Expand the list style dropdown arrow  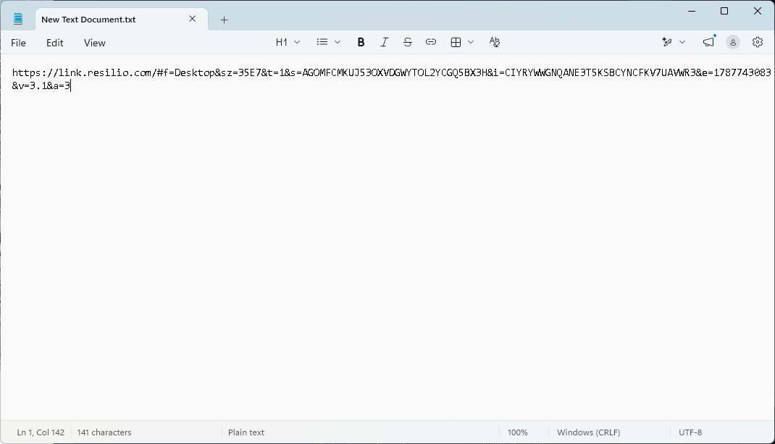[x=338, y=43]
